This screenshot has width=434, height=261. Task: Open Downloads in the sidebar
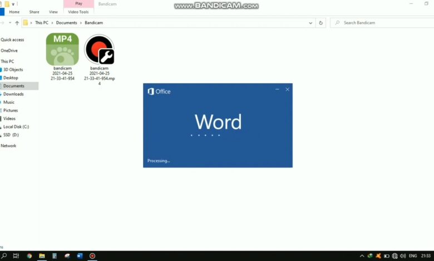tap(13, 94)
